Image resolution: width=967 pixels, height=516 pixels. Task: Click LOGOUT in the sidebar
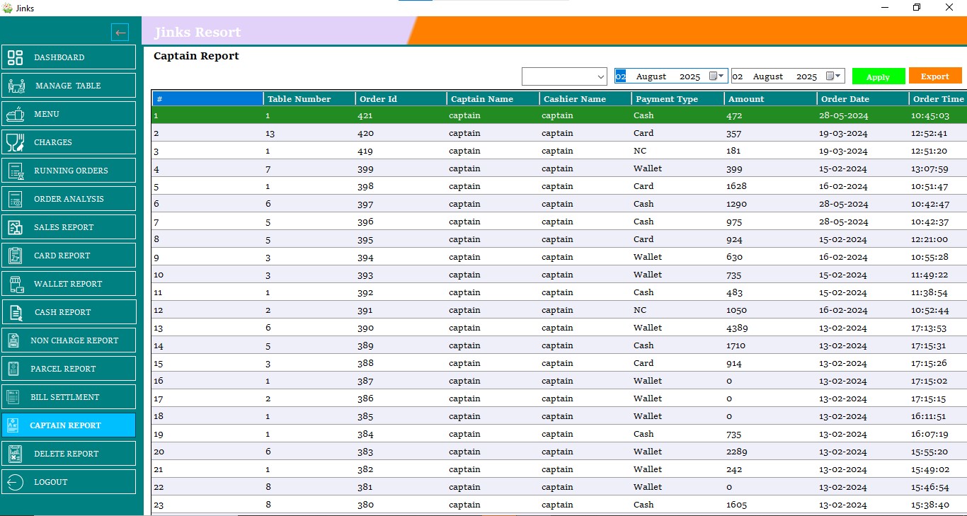pos(69,482)
